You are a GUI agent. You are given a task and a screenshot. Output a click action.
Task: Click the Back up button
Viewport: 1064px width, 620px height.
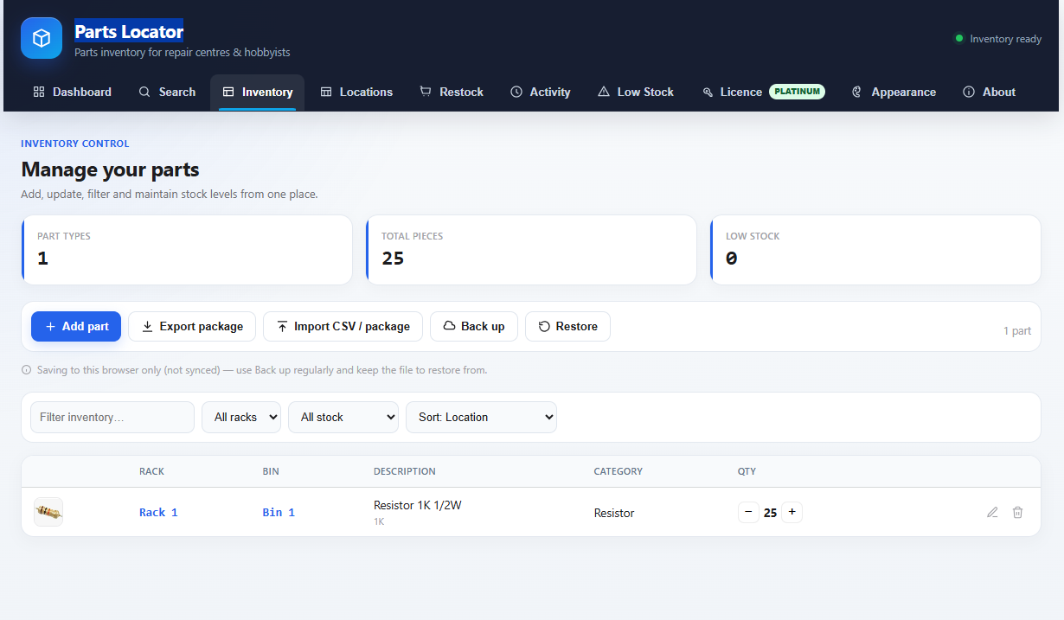point(474,326)
